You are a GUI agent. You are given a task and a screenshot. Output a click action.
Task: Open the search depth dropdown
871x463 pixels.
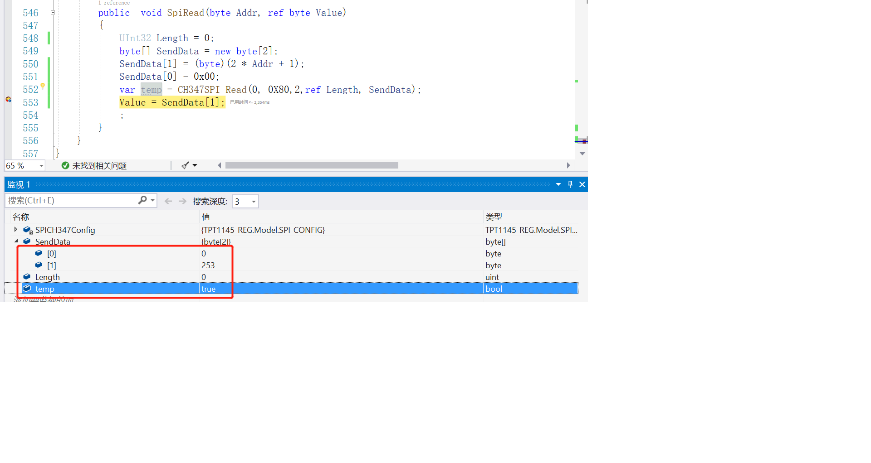click(254, 202)
